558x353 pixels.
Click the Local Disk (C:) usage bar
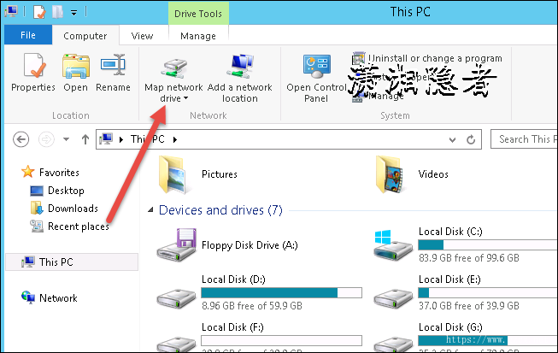(488, 244)
